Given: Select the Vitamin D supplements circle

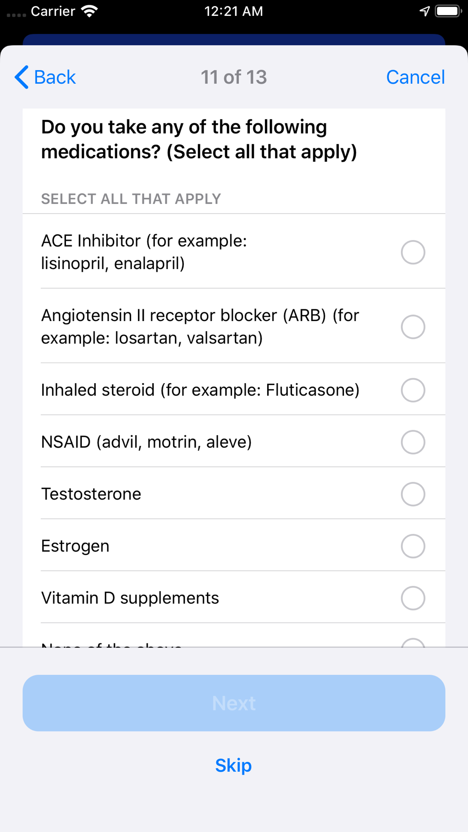Looking at the screenshot, I should pos(413,598).
